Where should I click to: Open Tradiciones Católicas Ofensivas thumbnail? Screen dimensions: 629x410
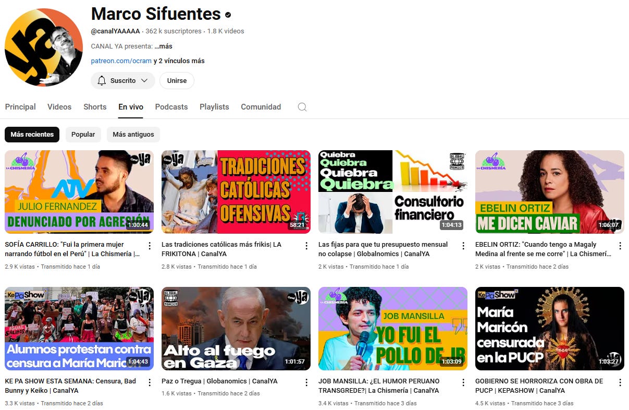pos(236,192)
